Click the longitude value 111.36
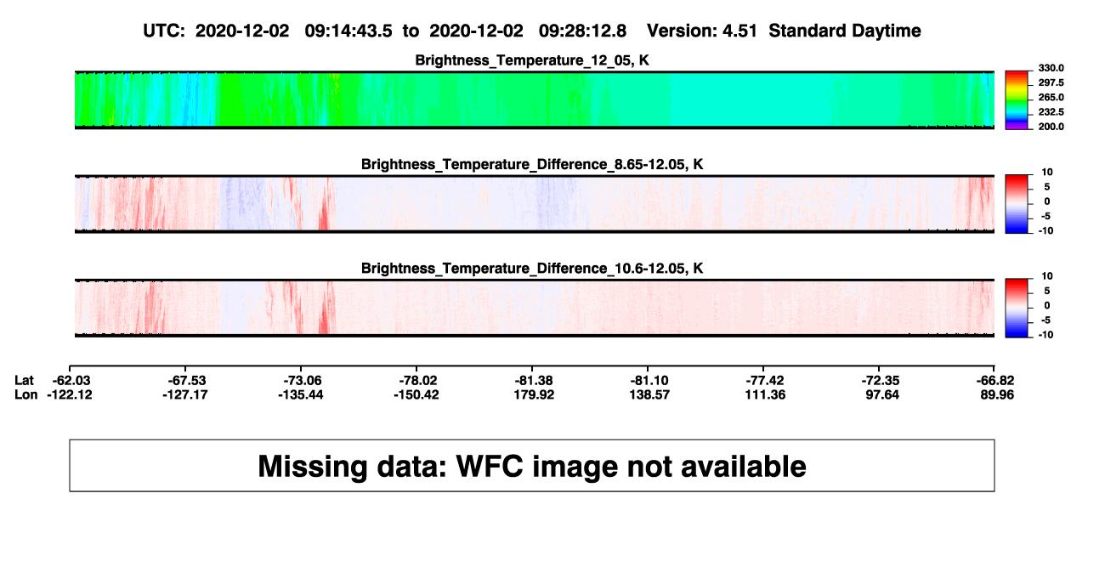 (763, 394)
